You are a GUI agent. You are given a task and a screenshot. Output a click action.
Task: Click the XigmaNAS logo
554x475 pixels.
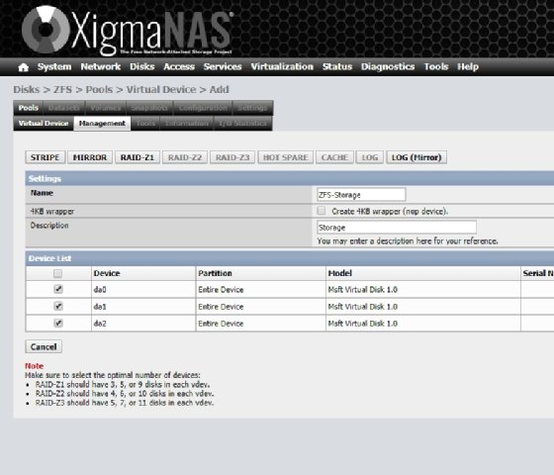coord(128,31)
